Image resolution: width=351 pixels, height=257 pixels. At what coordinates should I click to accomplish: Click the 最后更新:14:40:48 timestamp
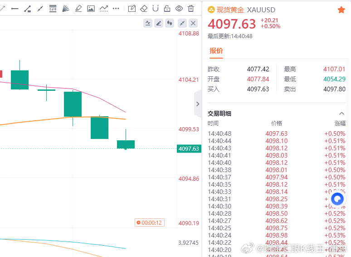click(x=230, y=36)
